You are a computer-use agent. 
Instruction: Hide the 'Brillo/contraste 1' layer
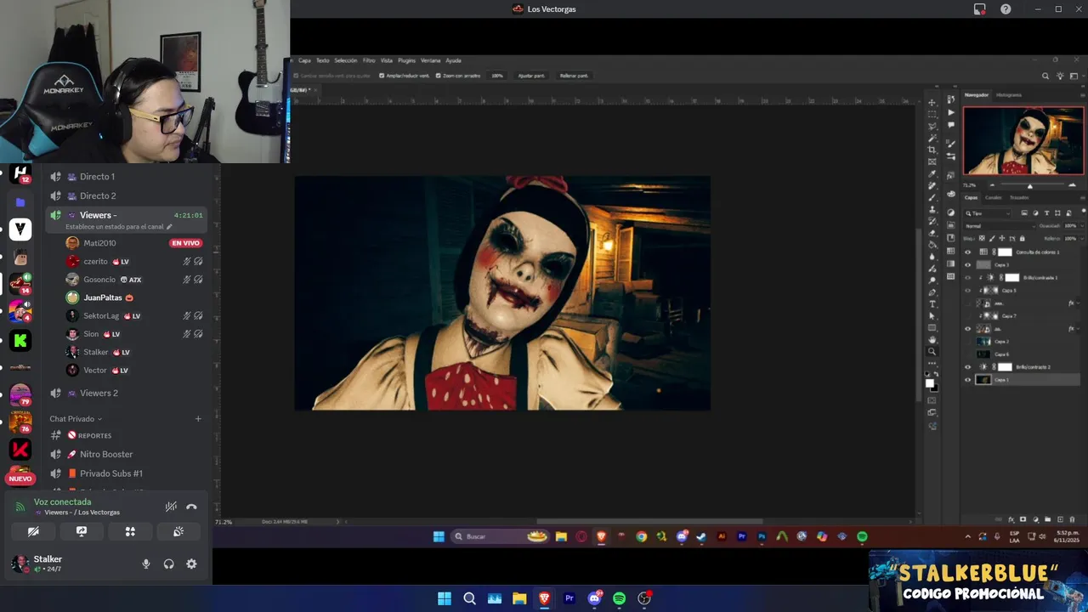(967, 278)
